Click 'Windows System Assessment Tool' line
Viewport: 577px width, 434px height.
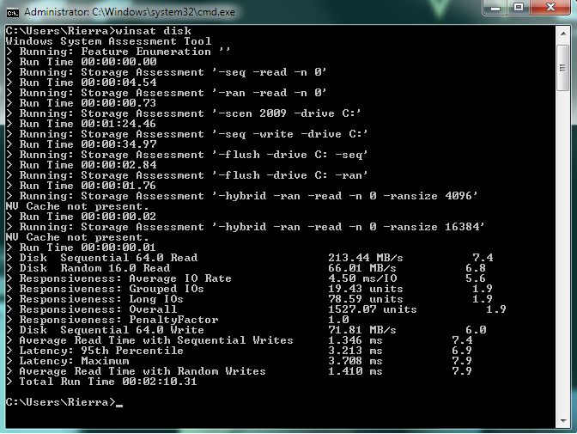[108, 41]
